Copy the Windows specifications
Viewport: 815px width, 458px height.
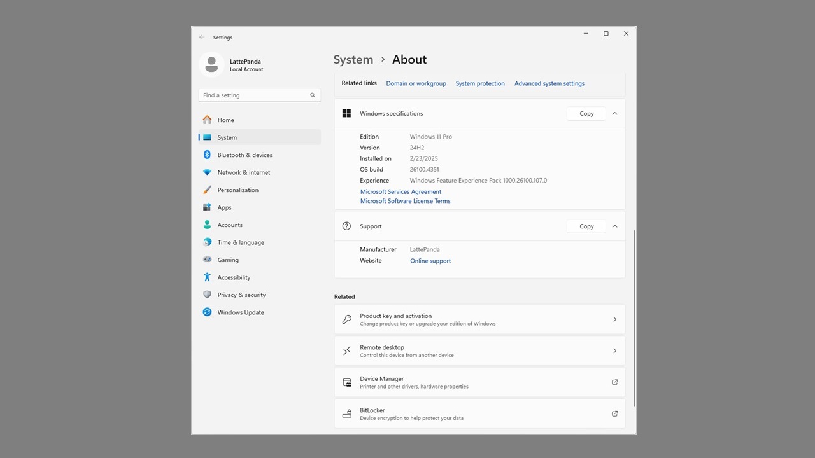click(x=586, y=114)
